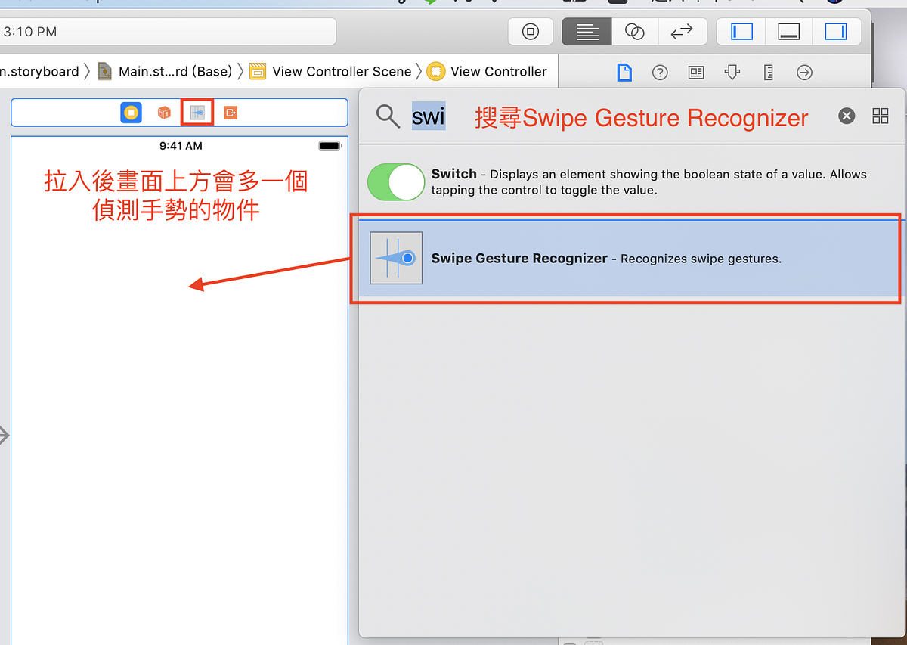Screen dimensions: 907x645
Task: Click the First Responder cube icon
Action: [165, 112]
